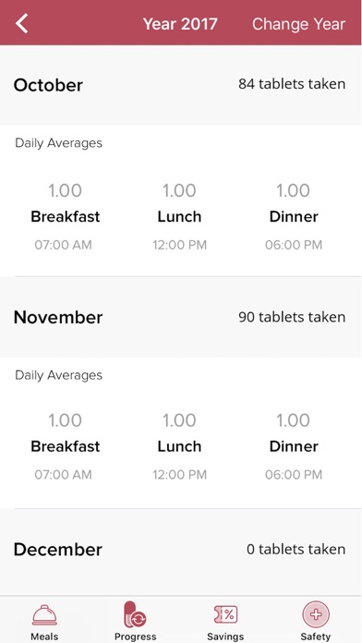Screen dimensions: 362x643
Task: Select October Dinner 06:00 PM entry
Action: tap(294, 245)
